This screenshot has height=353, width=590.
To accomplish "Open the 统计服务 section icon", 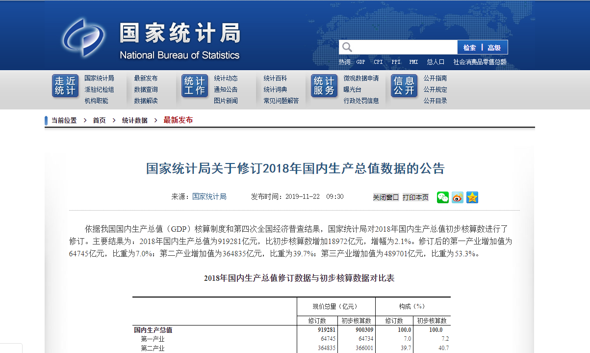I will 324,86.
